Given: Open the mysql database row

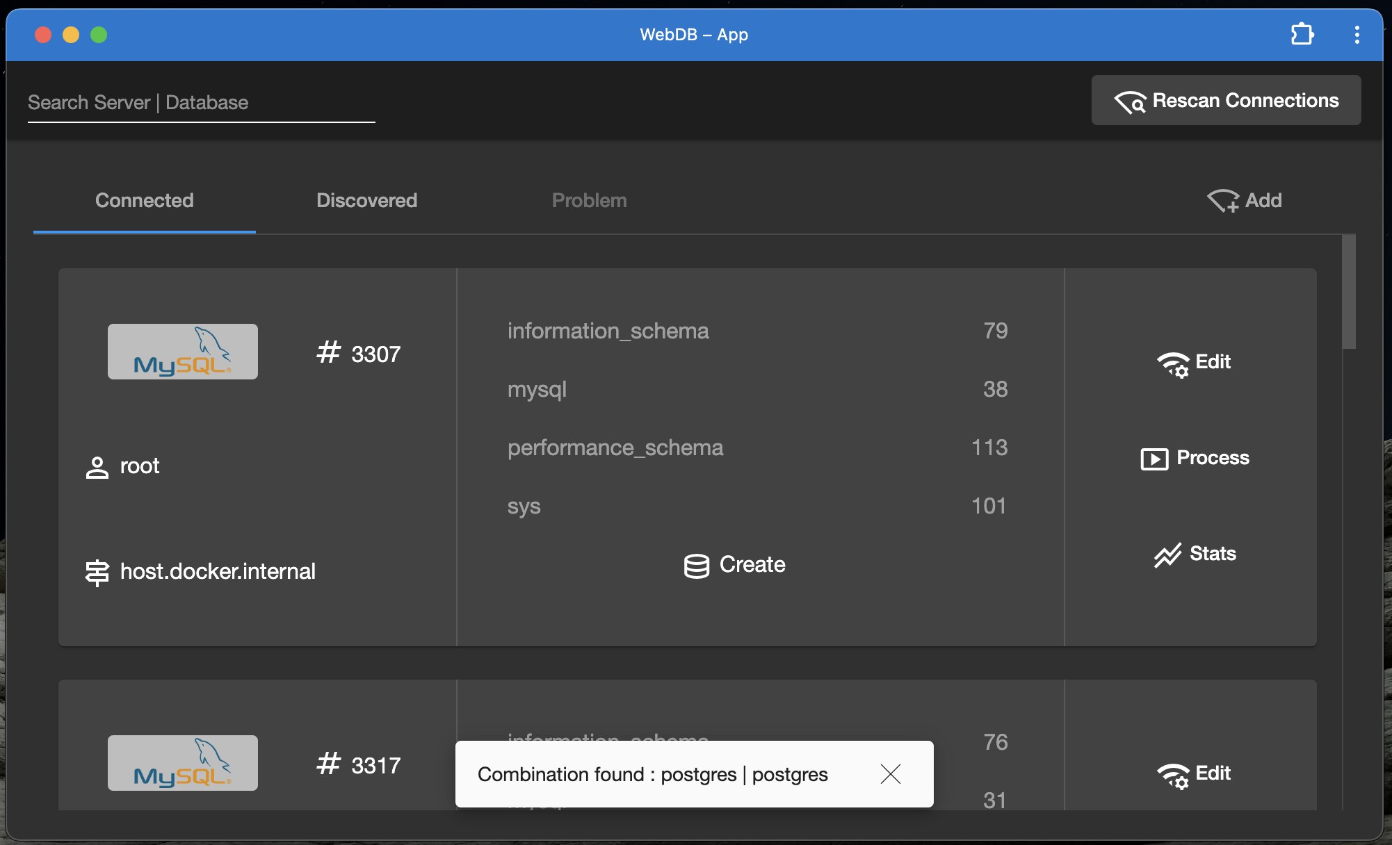Looking at the screenshot, I should [757, 389].
